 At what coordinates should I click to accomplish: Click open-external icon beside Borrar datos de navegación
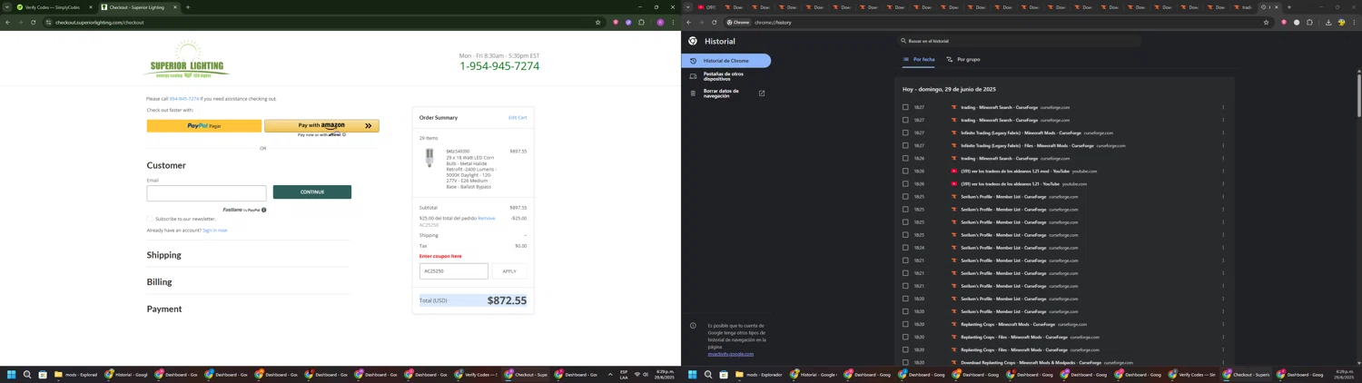click(x=762, y=93)
